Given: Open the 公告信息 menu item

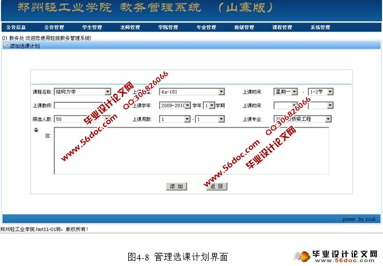Looking at the screenshot, I should pyautogui.click(x=16, y=27).
